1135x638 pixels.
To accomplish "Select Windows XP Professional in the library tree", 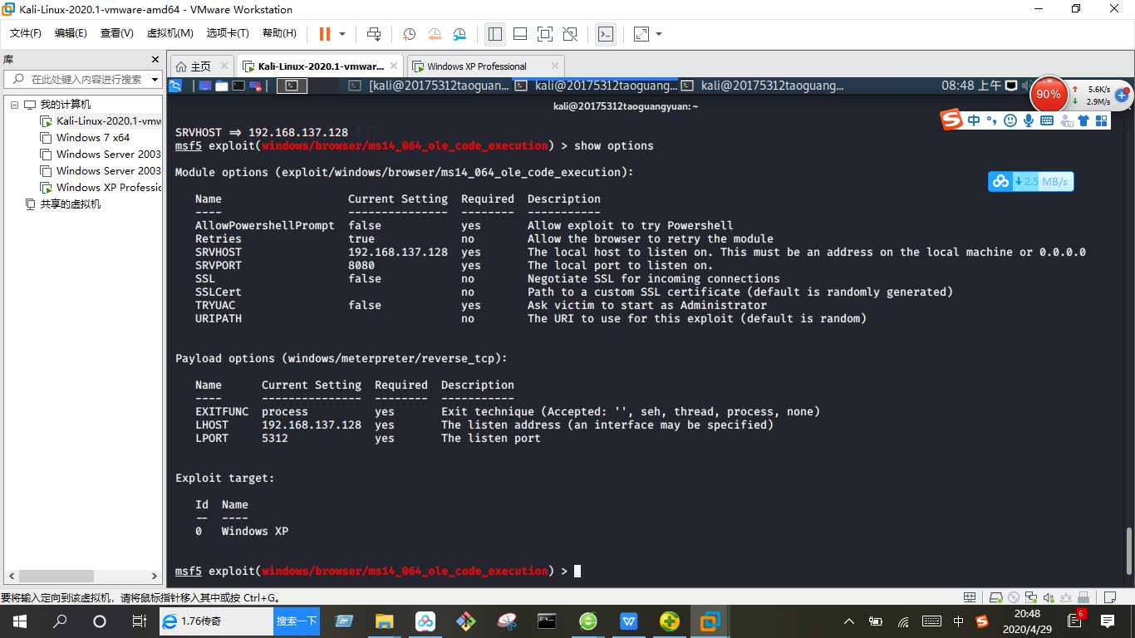I will point(101,188).
